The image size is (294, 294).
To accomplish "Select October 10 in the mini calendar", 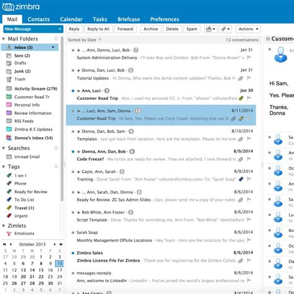I will pos(60,264).
